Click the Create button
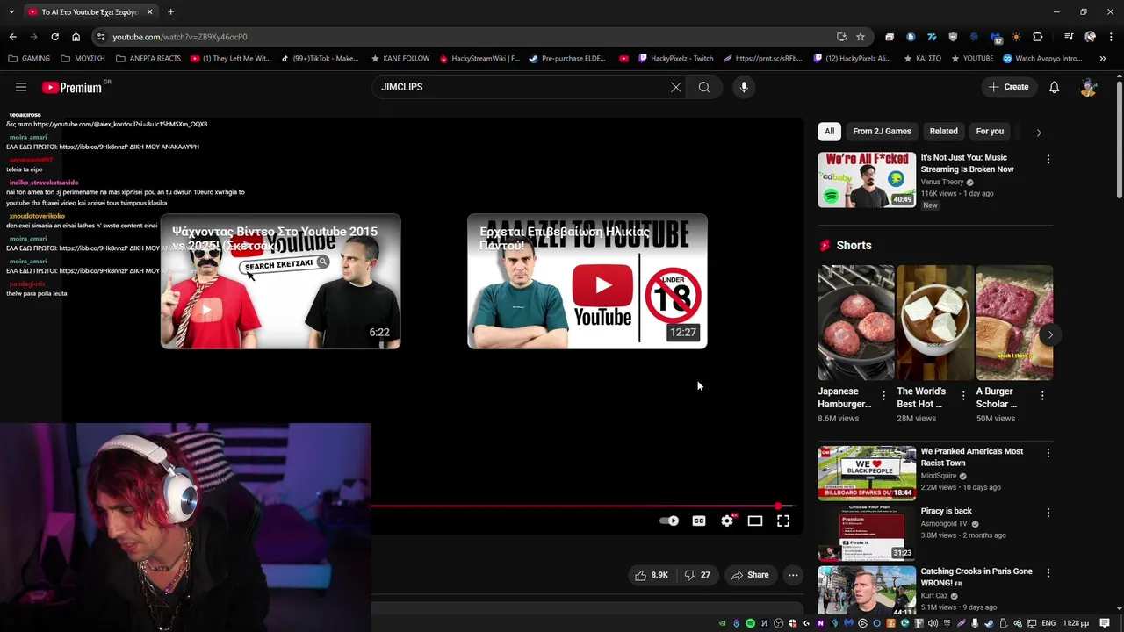This screenshot has height=632, width=1124. coord(1008,87)
